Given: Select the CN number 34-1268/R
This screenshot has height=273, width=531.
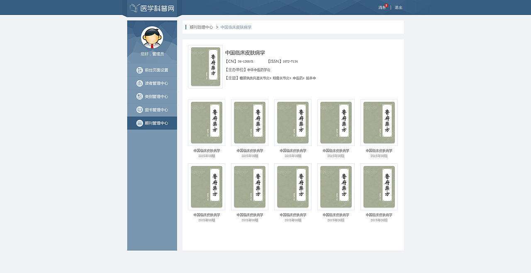Looking at the screenshot, I should pos(246,61).
